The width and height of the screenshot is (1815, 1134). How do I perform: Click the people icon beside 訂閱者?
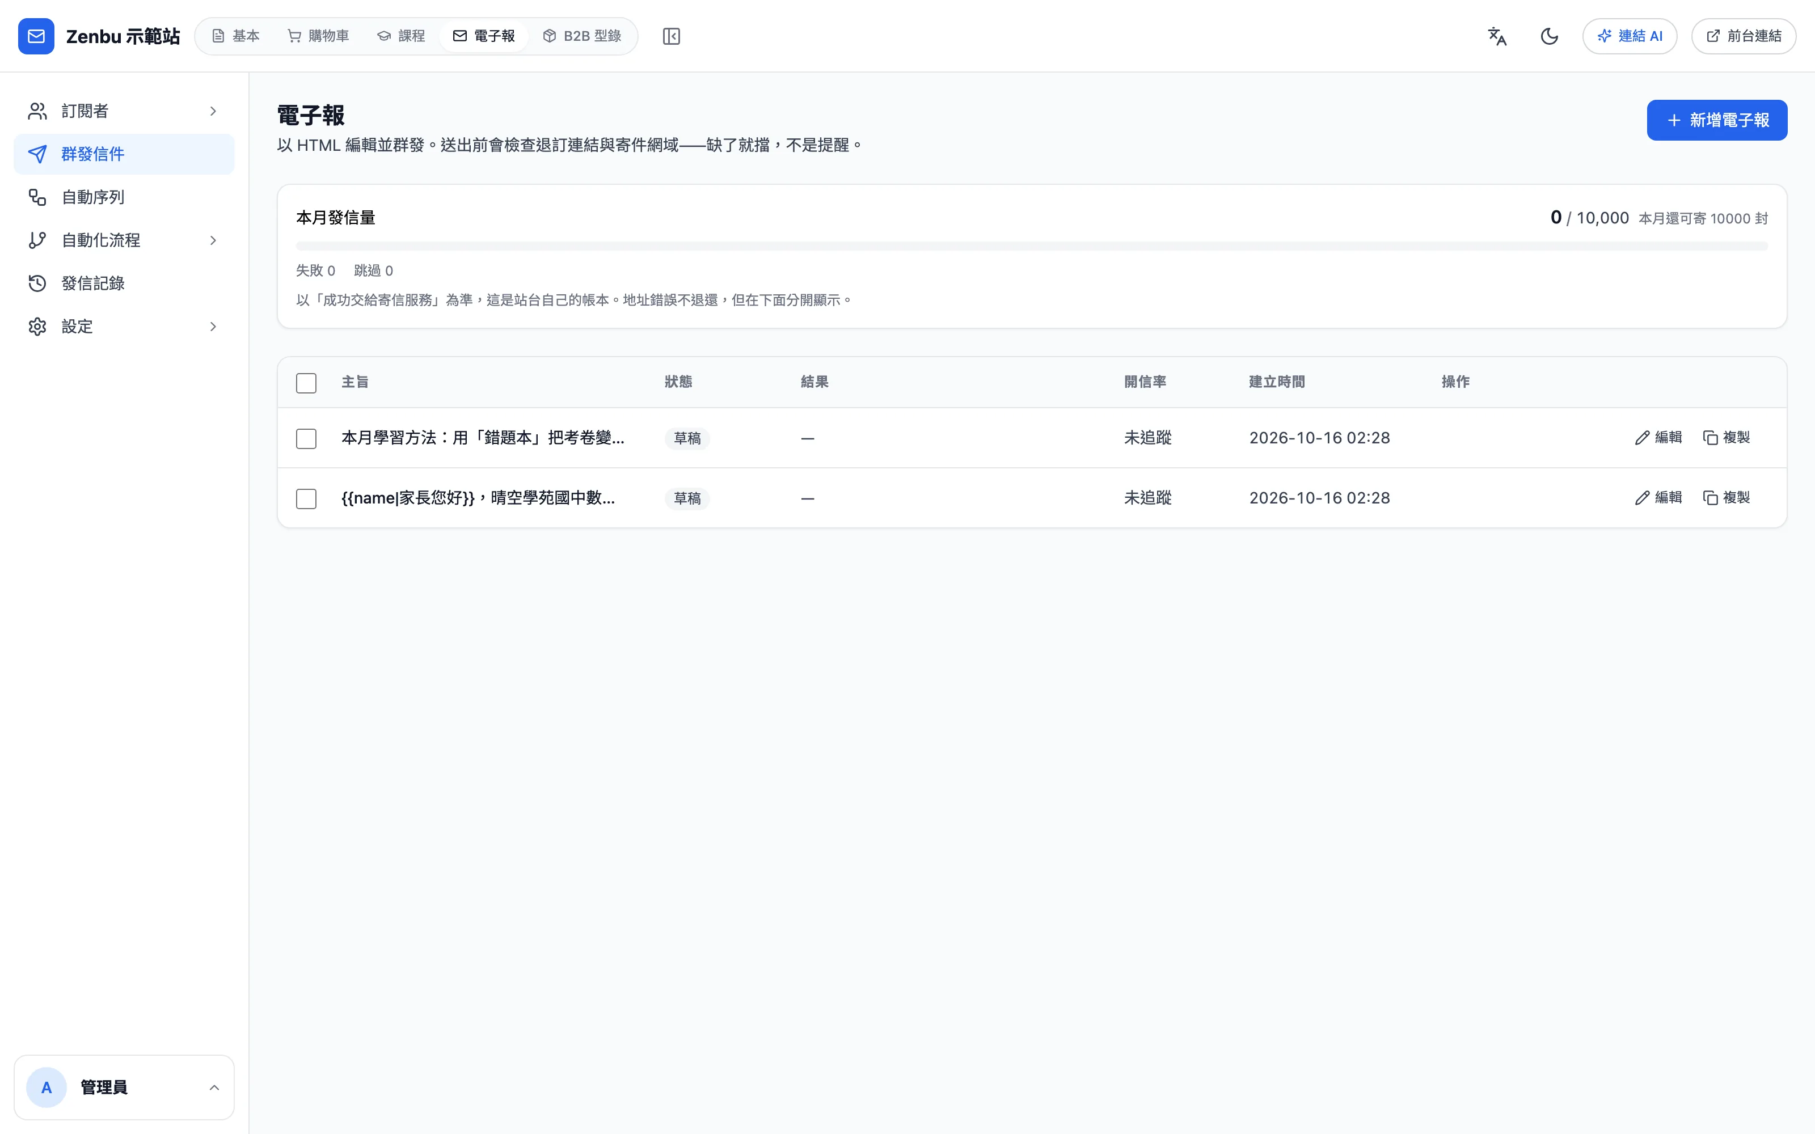(x=37, y=111)
